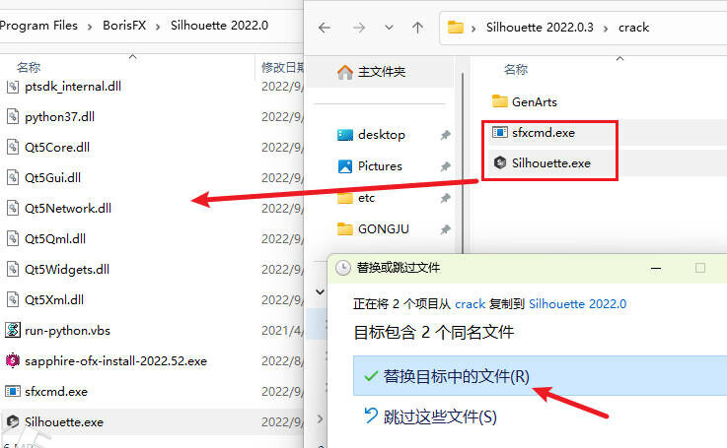Image resolution: width=727 pixels, height=448 pixels.
Task: Open the GenArts folder
Action: pos(536,101)
